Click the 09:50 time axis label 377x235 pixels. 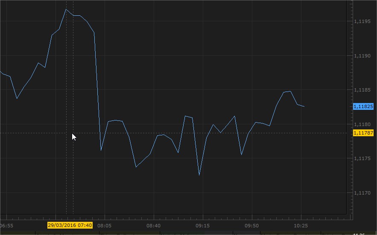[252, 226]
